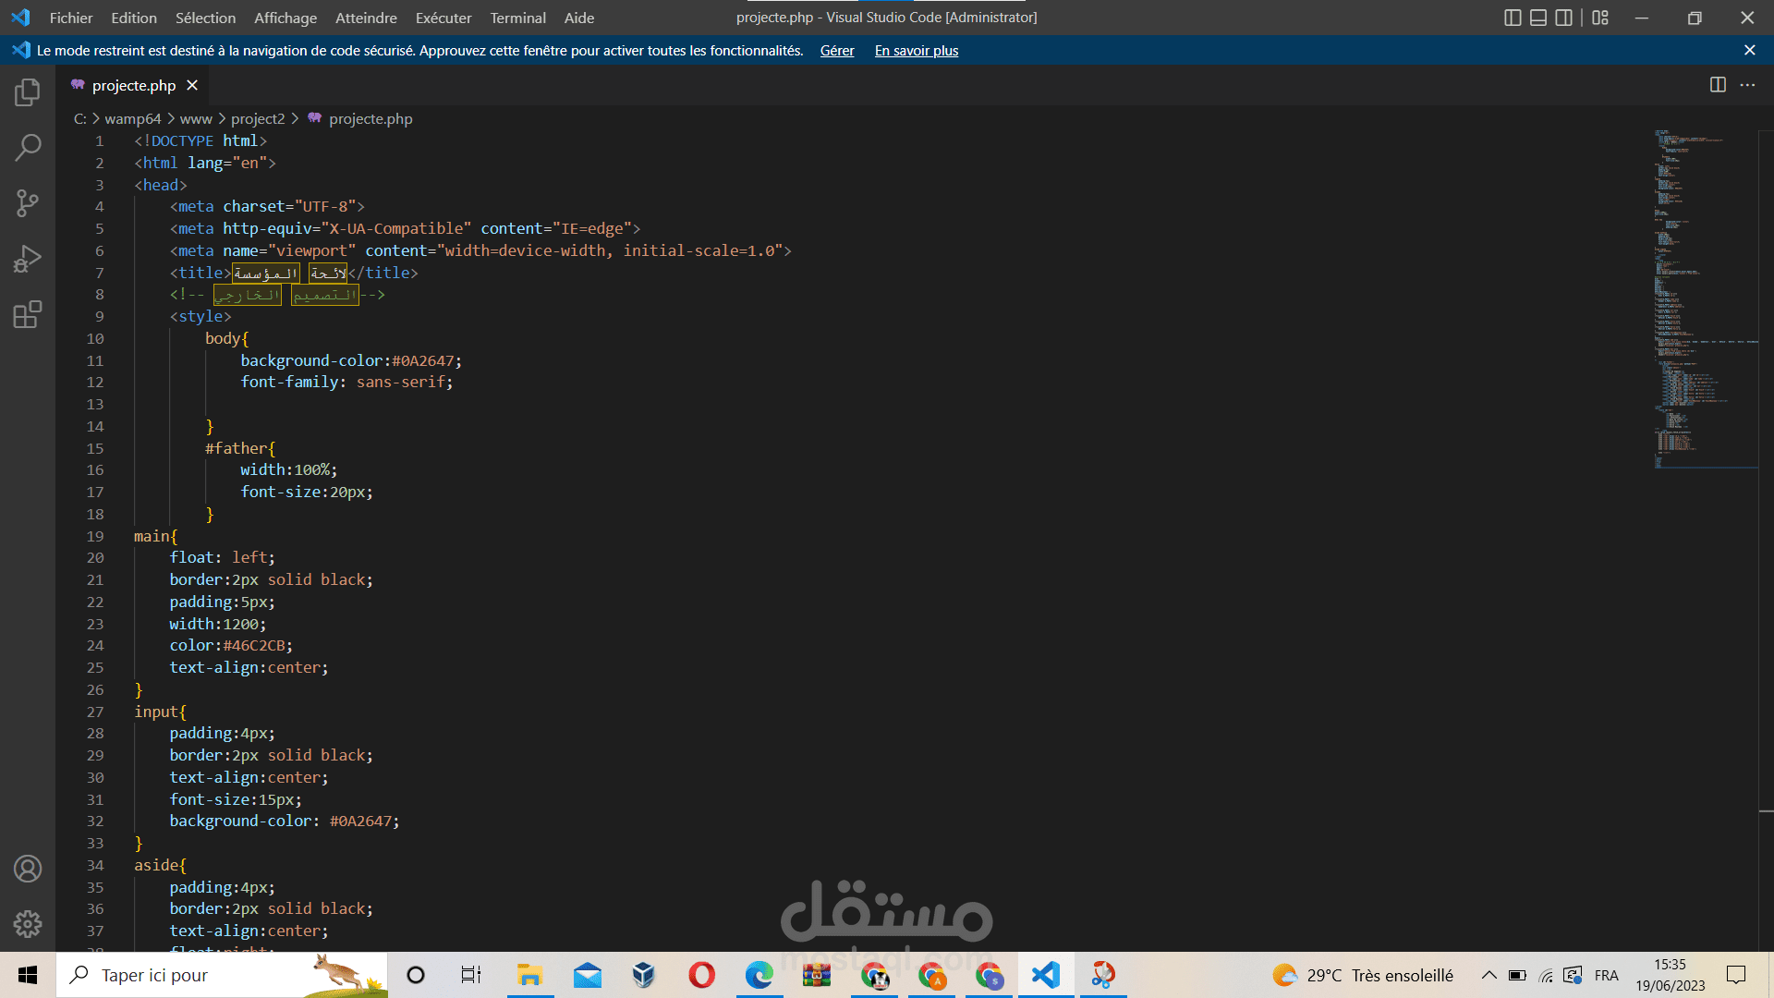
Task: Open the Terminal menu
Action: [x=517, y=18]
